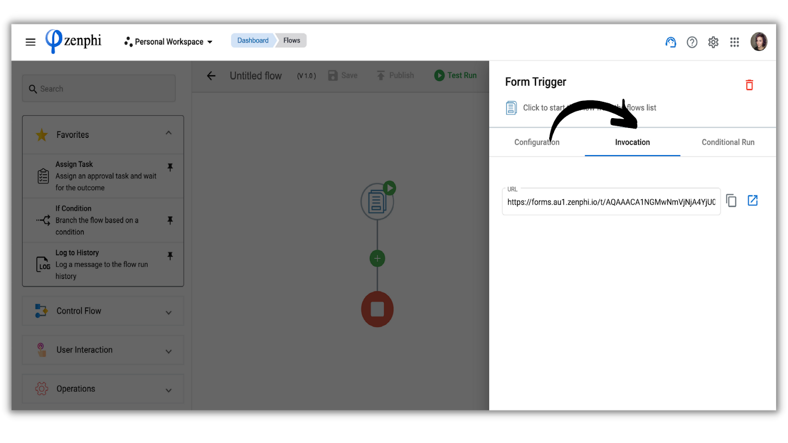The height and width of the screenshot is (443, 788).
Task: Expand the User Interaction category
Action: click(103, 350)
